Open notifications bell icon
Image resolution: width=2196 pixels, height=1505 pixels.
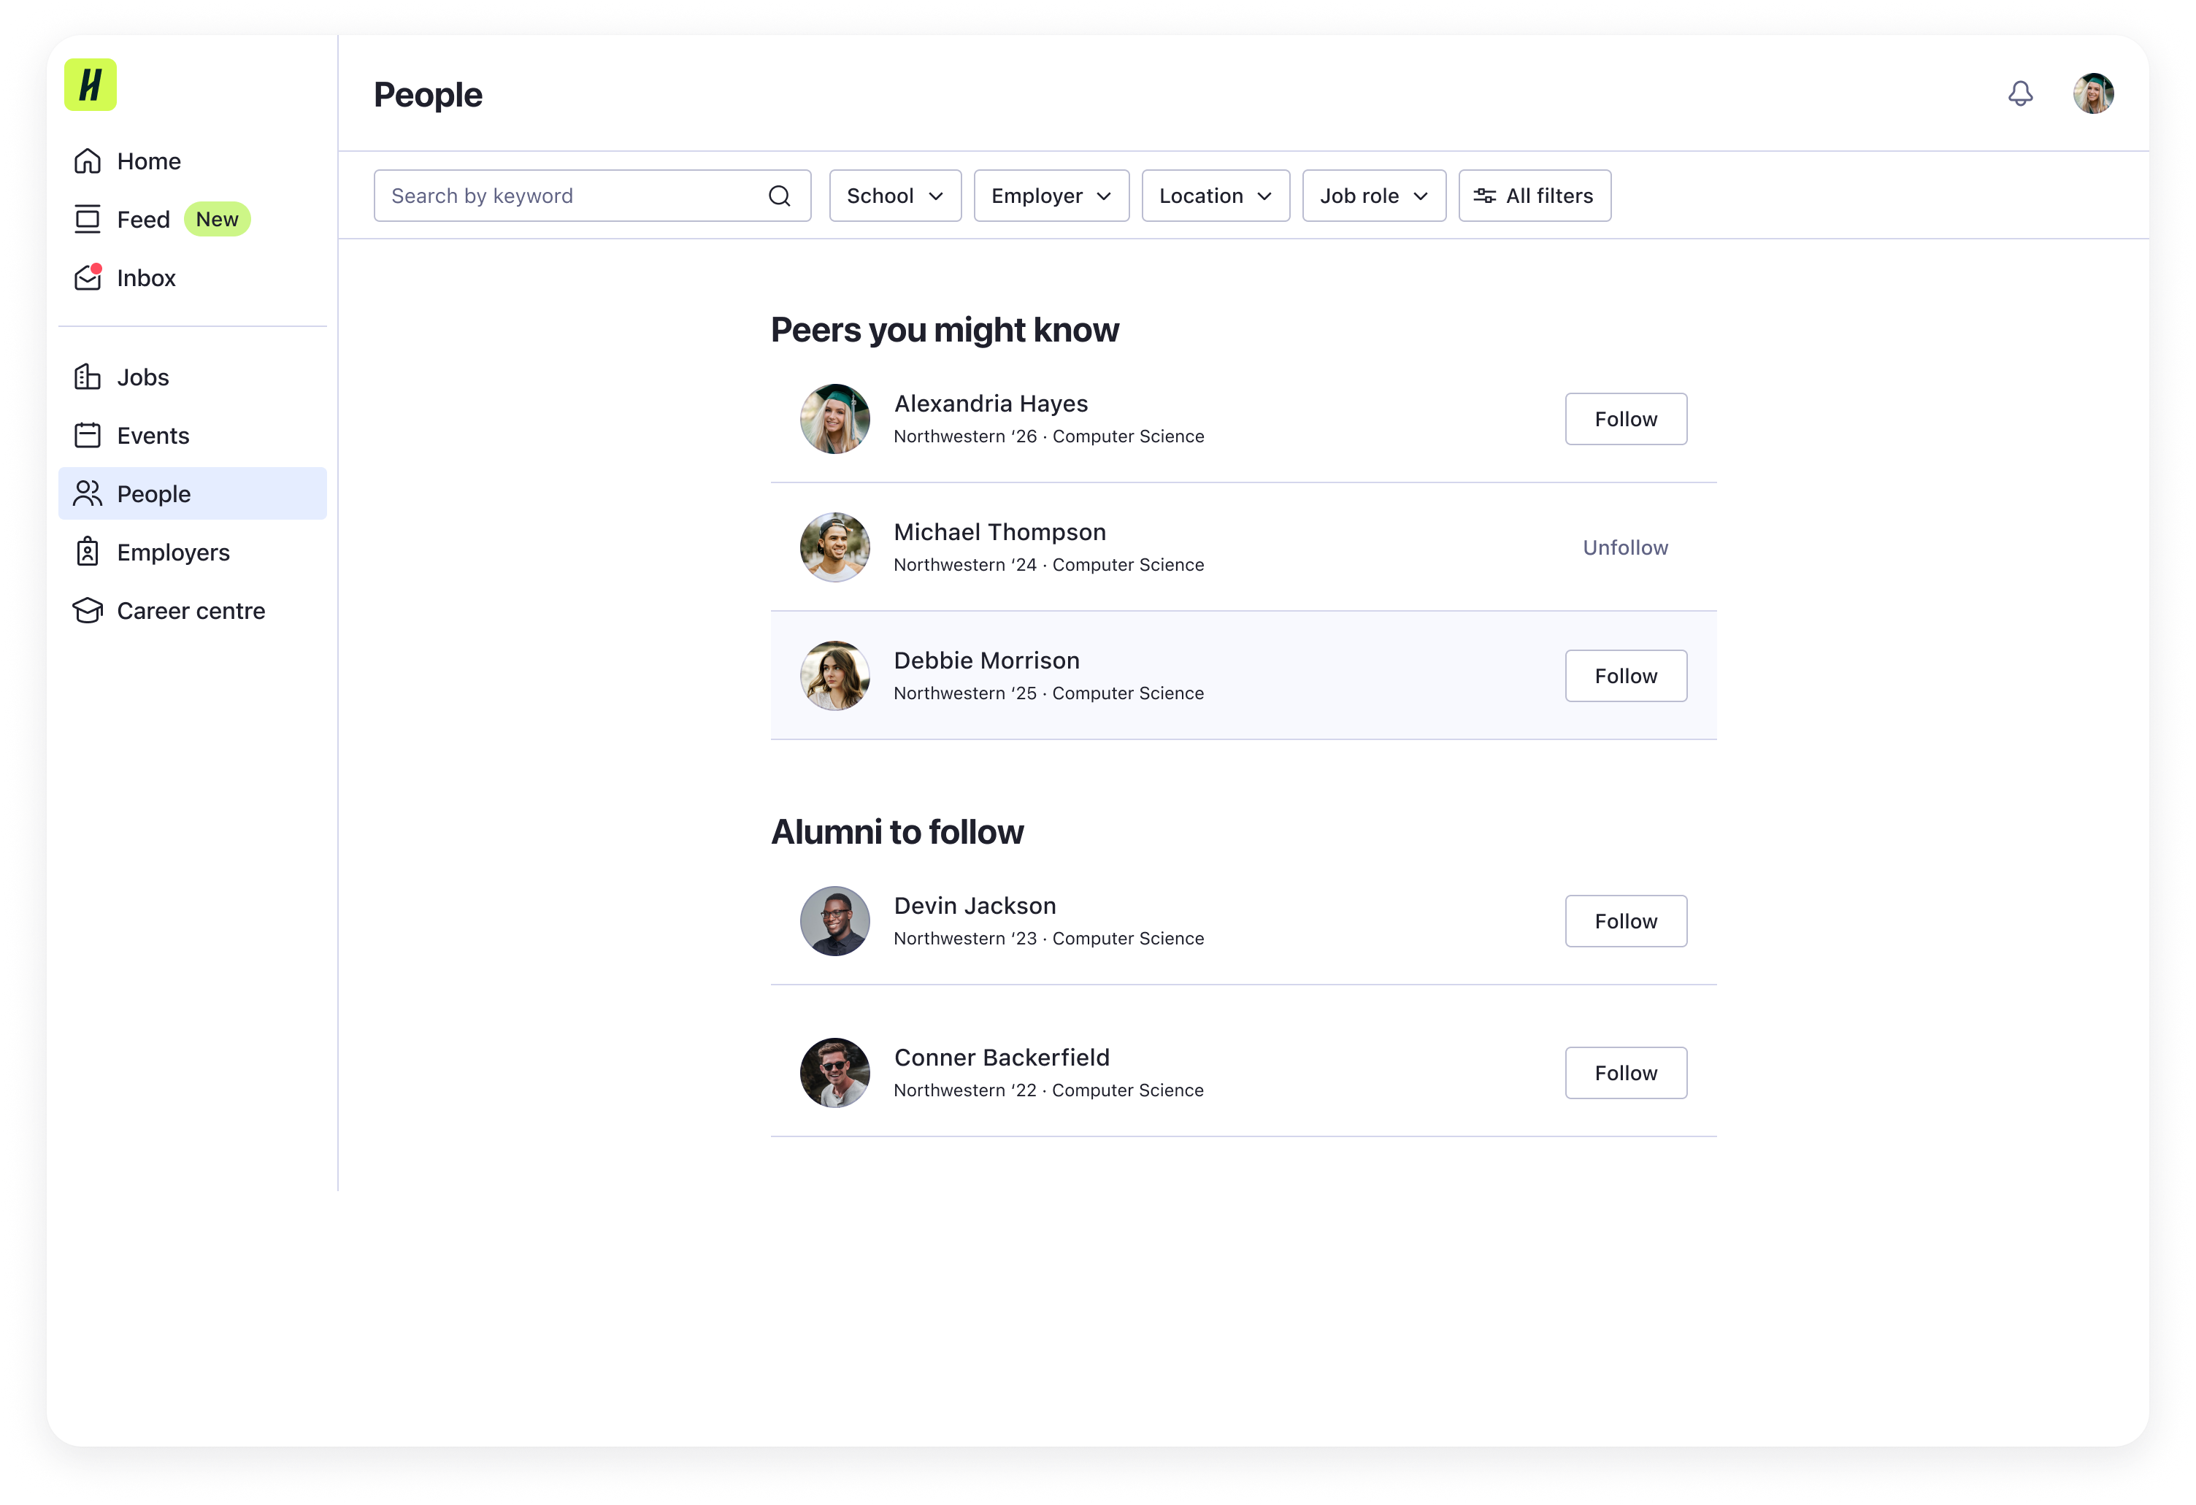point(2020,93)
